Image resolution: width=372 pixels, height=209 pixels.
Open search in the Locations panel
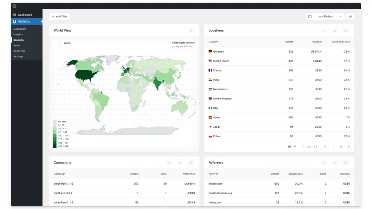[x=324, y=30]
